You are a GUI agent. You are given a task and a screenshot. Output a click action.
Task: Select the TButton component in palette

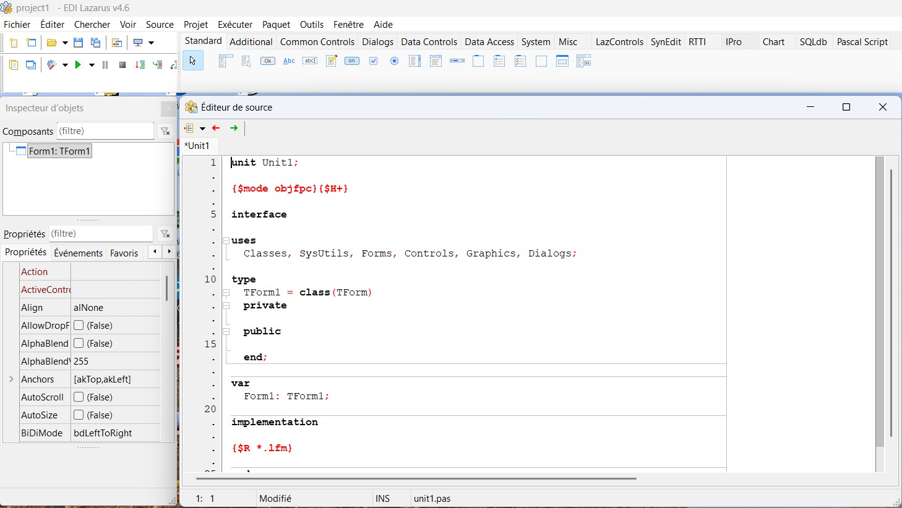(x=268, y=61)
